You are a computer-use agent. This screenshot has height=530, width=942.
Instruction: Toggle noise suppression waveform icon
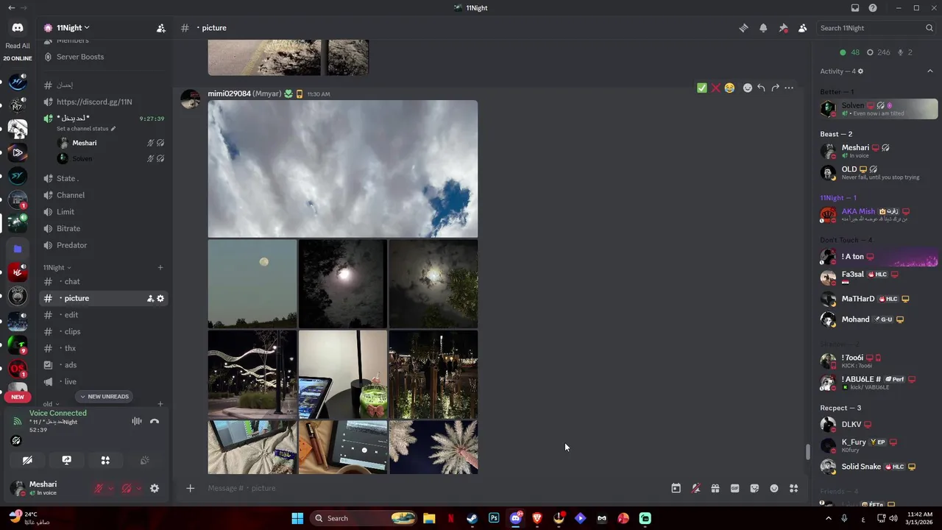(x=137, y=421)
